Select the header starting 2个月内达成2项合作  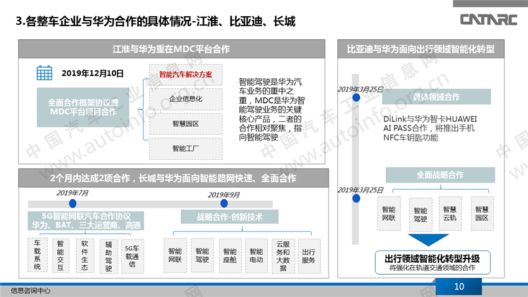tap(173, 178)
